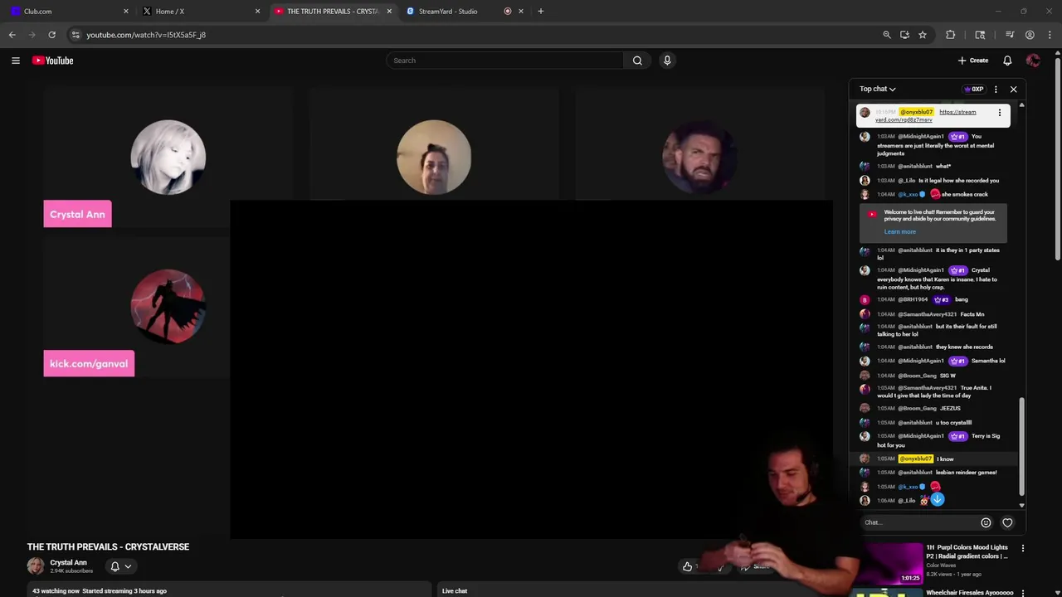Go forward with the browser forward arrow
1062x597 pixels.
tap(32, 35)
